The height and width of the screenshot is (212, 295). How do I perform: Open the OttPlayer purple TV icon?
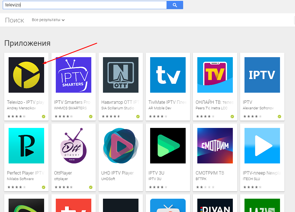click(74, 146)
